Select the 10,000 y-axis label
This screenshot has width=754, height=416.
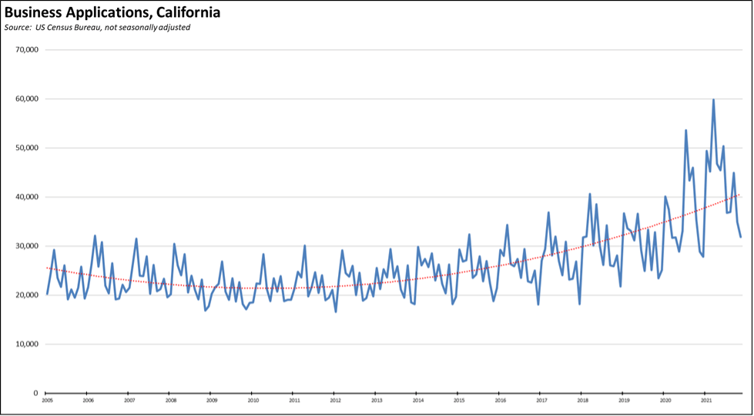[x=27, y=344]
